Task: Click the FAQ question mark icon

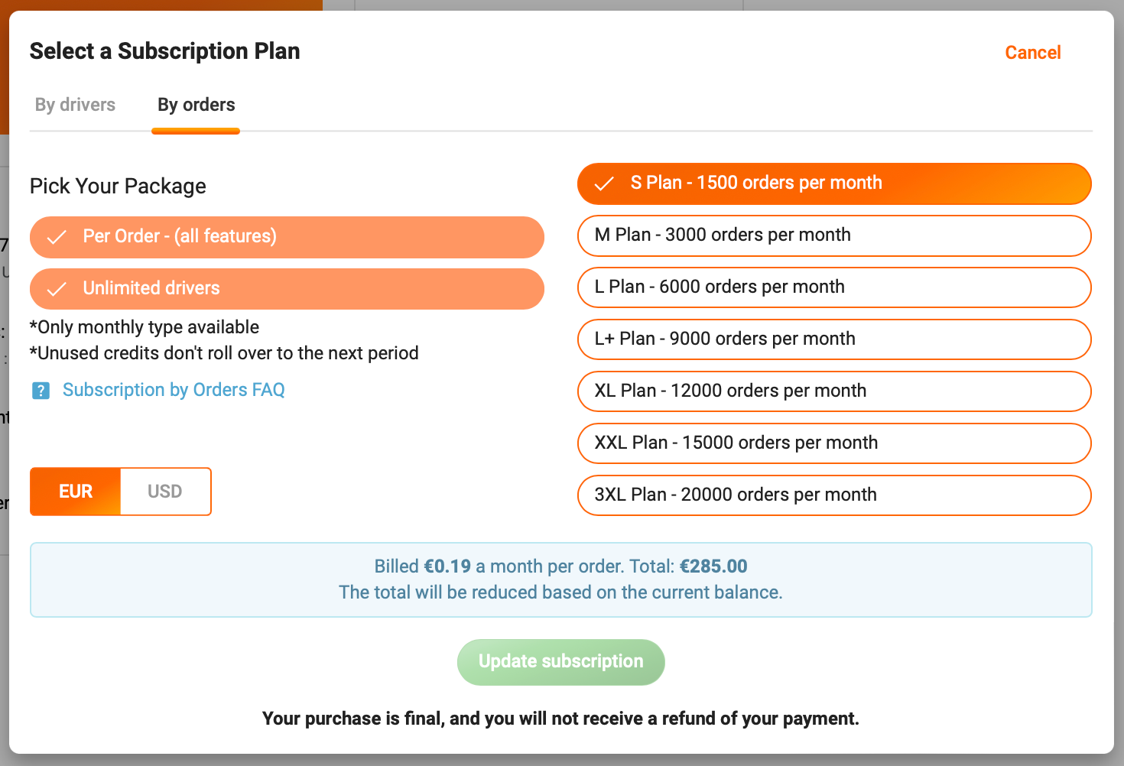Action: pos(41,391)
